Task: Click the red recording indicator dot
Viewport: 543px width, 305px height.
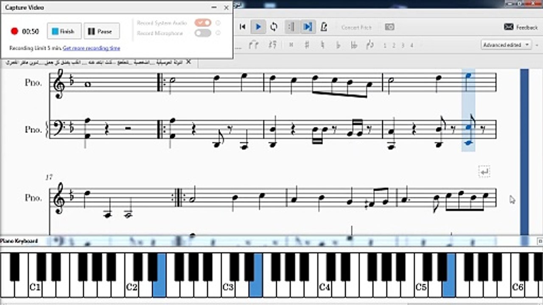Action: pos(14,31)
